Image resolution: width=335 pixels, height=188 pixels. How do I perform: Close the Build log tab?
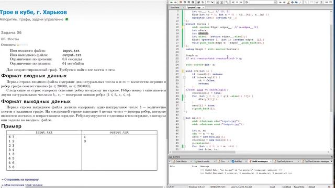point(245,161)
